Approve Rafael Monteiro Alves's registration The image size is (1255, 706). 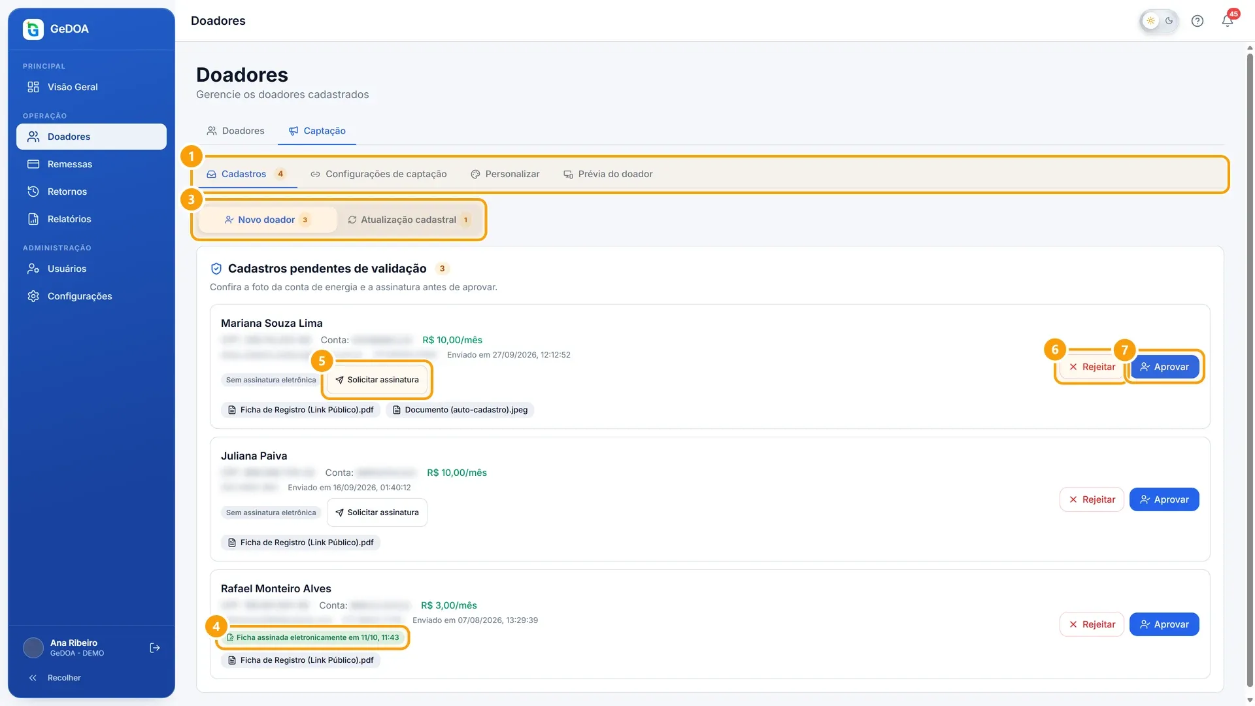tap(1164, 624)
